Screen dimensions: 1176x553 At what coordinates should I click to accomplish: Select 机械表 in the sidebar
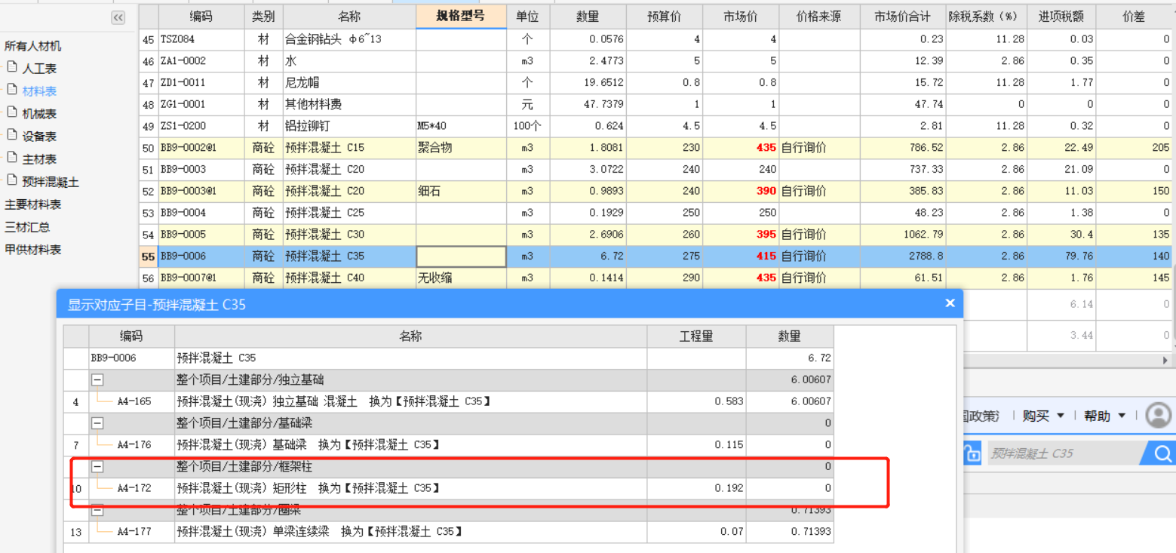pos(39,114)
